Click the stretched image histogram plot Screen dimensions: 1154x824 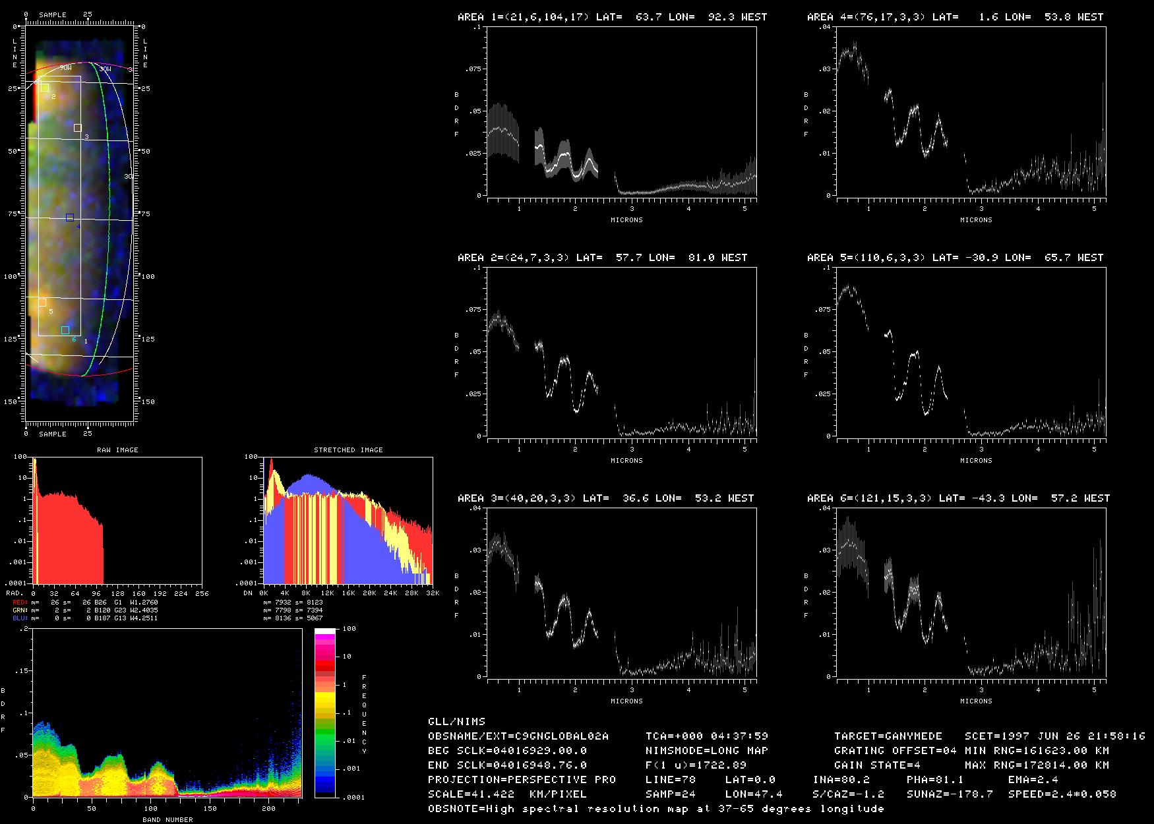point(348,521)
